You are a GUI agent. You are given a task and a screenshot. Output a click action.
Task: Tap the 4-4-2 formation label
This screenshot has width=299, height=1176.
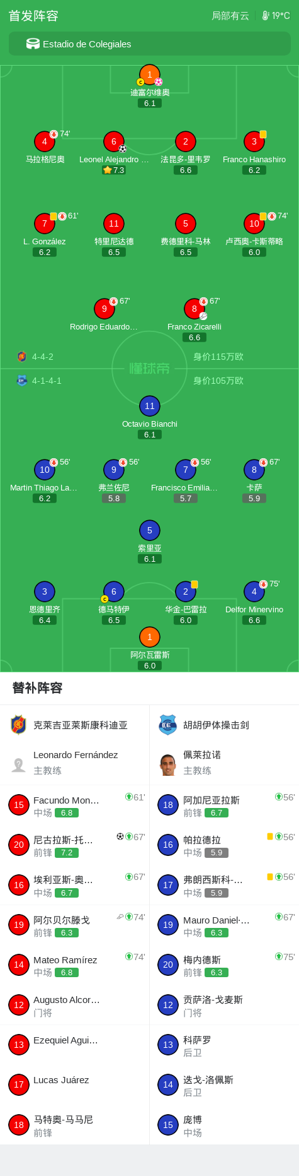43,357
